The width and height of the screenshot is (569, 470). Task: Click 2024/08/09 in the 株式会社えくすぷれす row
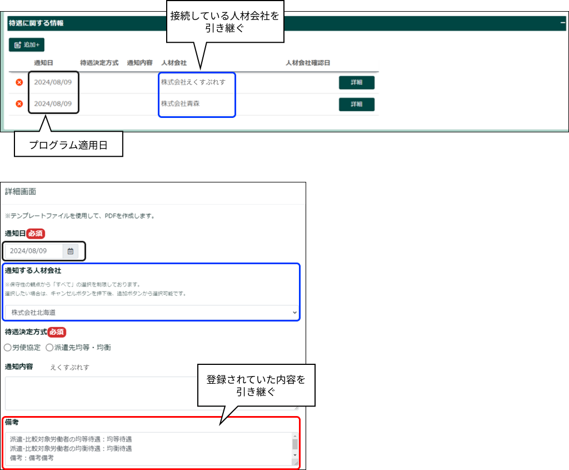coord(53,82)
